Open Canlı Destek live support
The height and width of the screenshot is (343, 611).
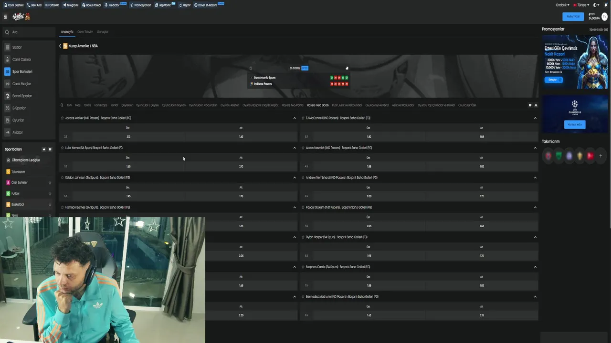13,5
